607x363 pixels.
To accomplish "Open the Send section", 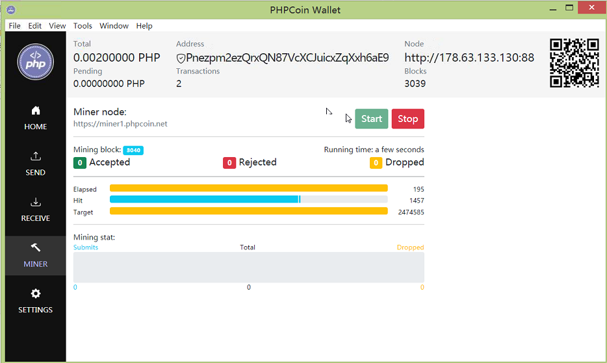I will point(36,164).
